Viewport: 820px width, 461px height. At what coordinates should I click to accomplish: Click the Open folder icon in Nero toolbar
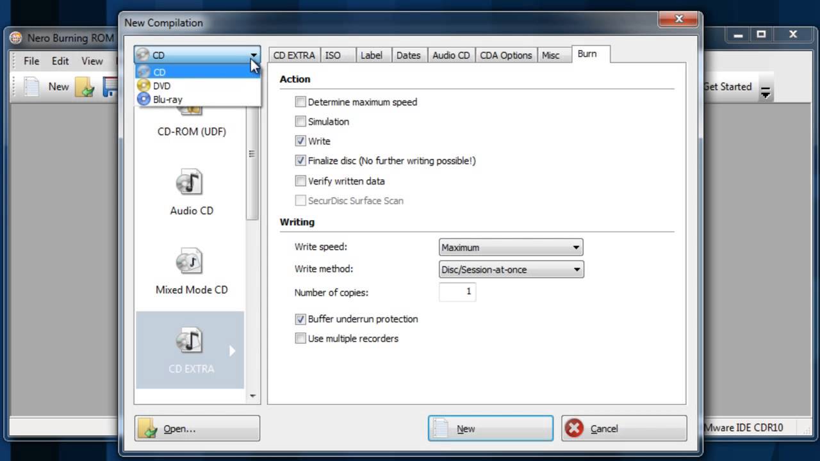85,86
